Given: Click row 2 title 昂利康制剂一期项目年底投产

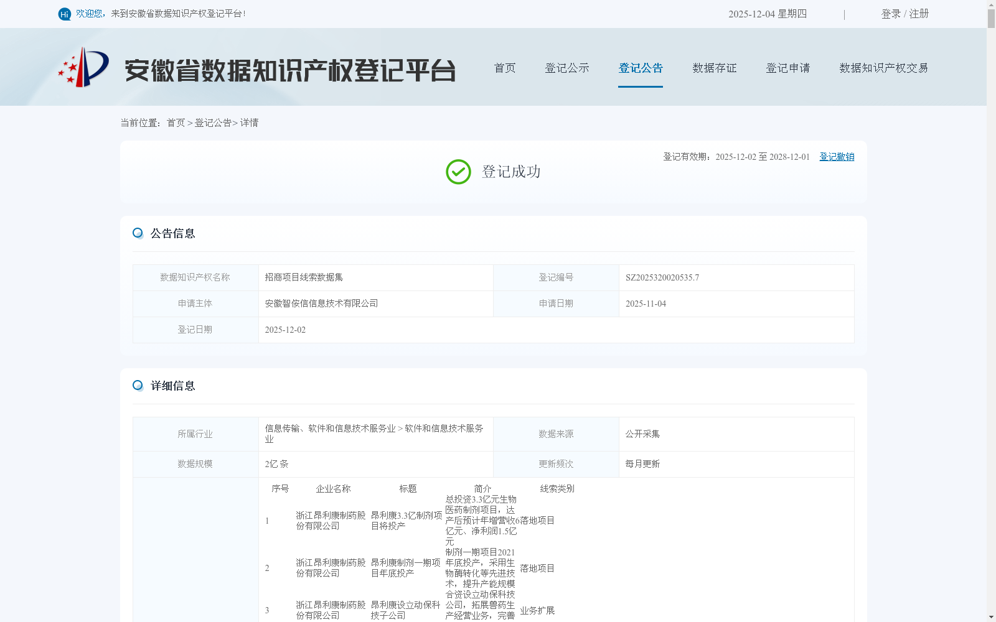Looking at the screenshot, I should (x=406, y=568).
